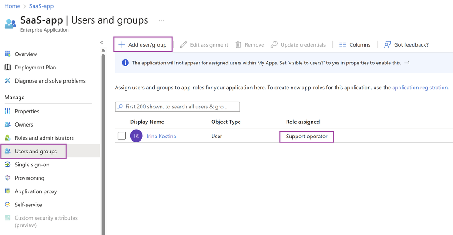Click the blue info icon in the banner
The width and height of the screenshot is (453, 235).
coord(125,63)
